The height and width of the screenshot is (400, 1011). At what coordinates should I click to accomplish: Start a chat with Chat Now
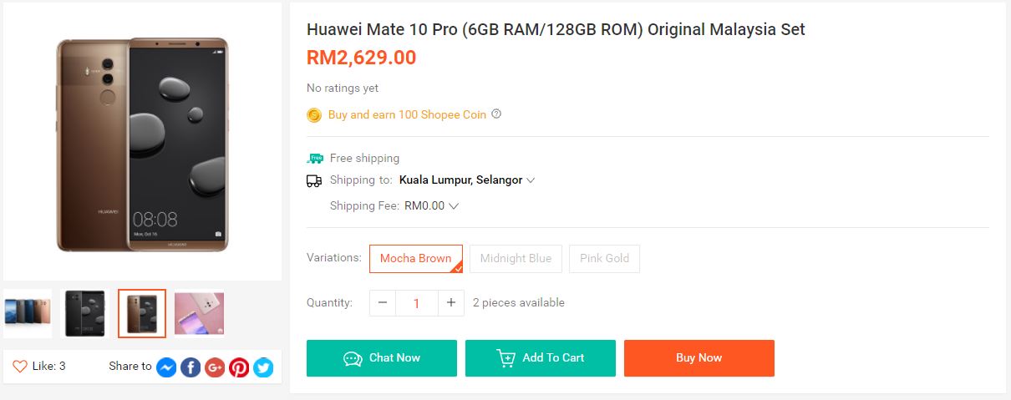point(382,358)
